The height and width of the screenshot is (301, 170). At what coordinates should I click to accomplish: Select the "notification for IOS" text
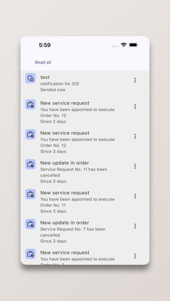pos(59,84)
